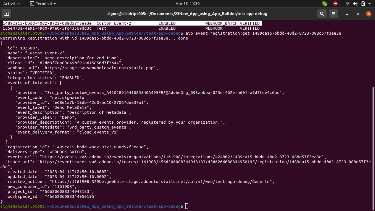Click the battery status icon
Screen dimensions: 375x211
(x=363, y=4)
